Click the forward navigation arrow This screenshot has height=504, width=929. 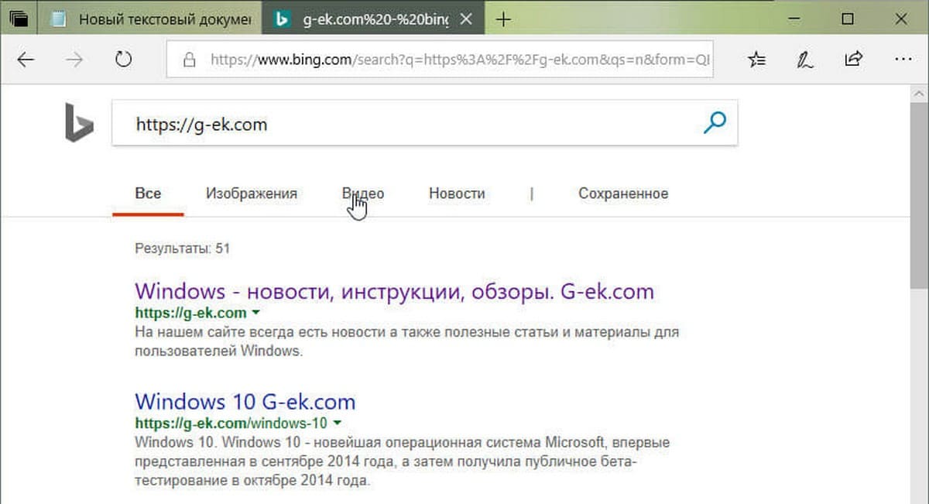(74, 60)
